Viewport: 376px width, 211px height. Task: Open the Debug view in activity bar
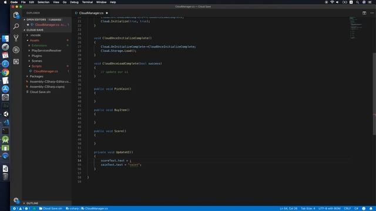coord(16,50)
